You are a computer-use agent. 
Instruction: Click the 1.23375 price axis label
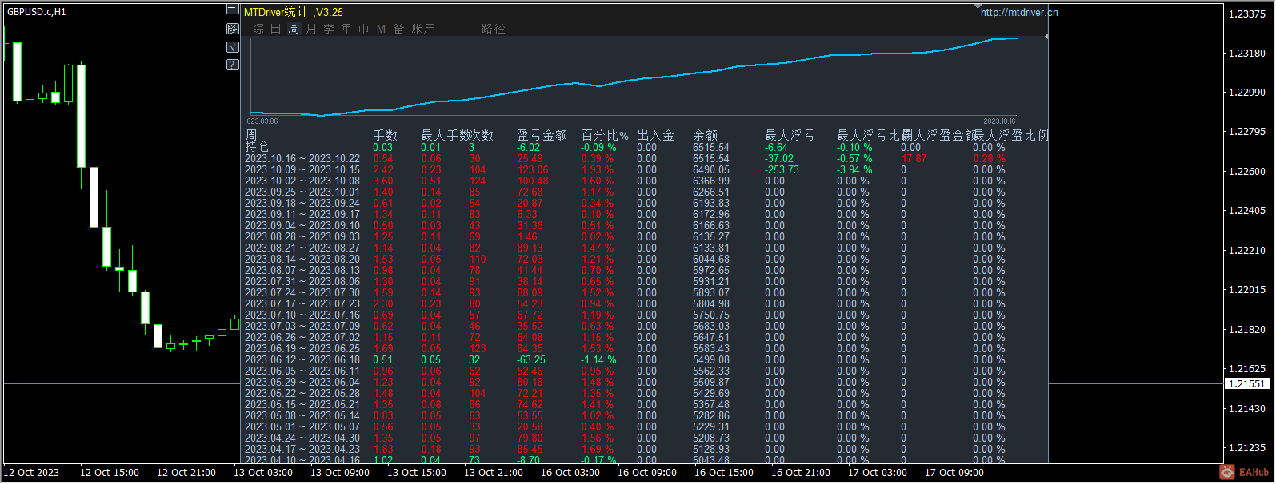point(1246,14)
